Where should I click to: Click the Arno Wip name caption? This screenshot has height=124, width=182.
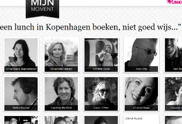[141, 69]
